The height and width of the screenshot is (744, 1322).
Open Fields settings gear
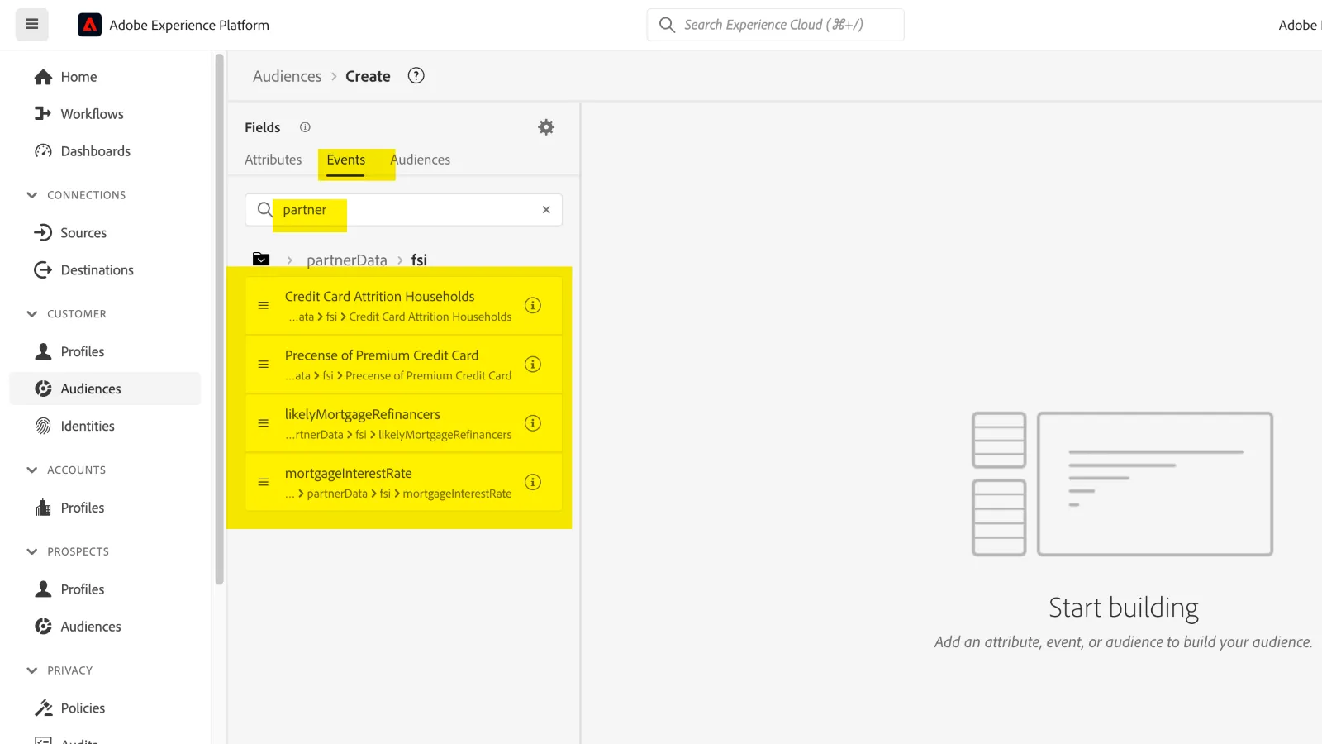pos(546,127)
